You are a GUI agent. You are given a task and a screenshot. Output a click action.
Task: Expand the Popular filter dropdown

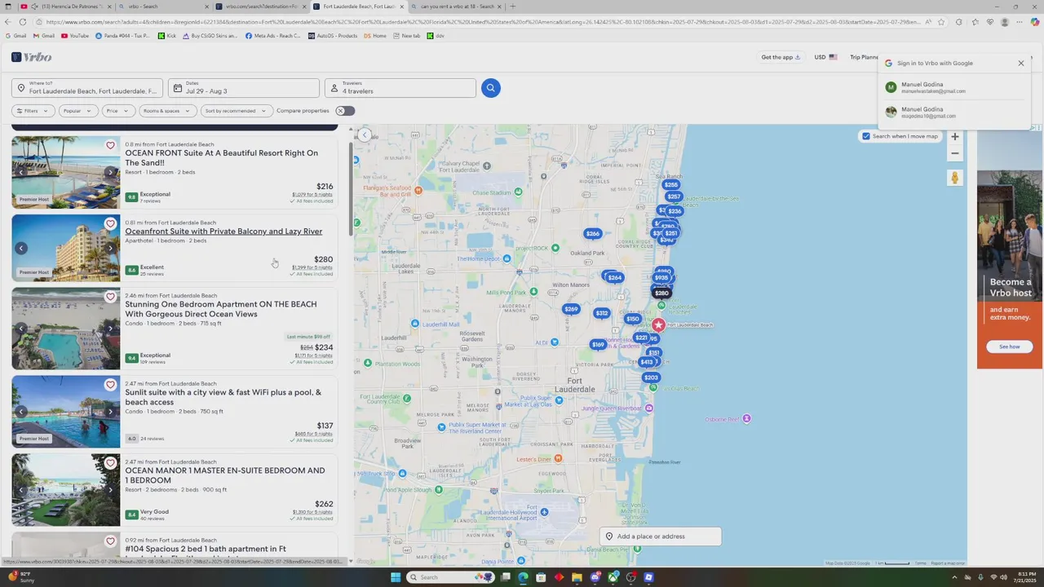coord(78,111)
